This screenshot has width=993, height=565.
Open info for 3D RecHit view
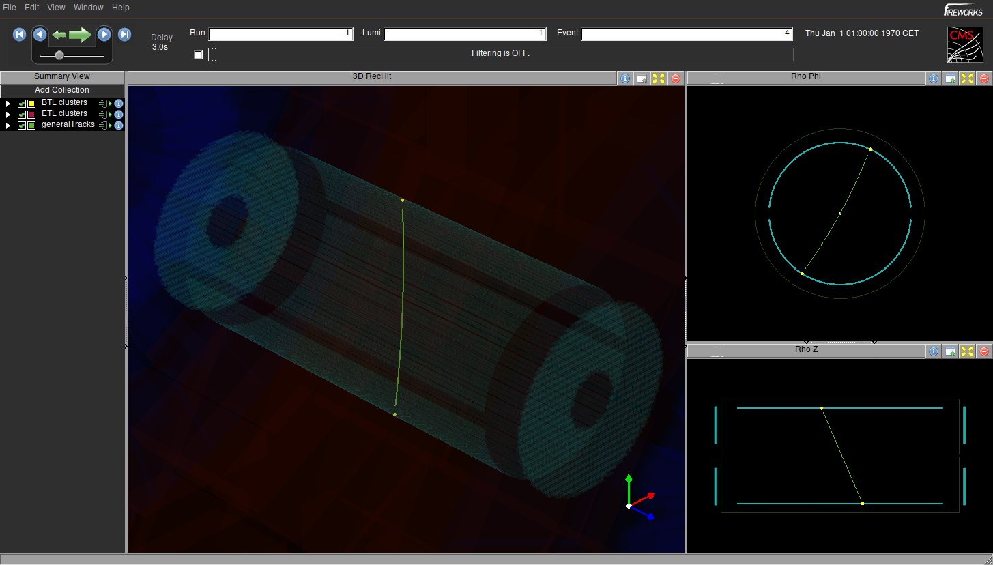click(625, 78)
